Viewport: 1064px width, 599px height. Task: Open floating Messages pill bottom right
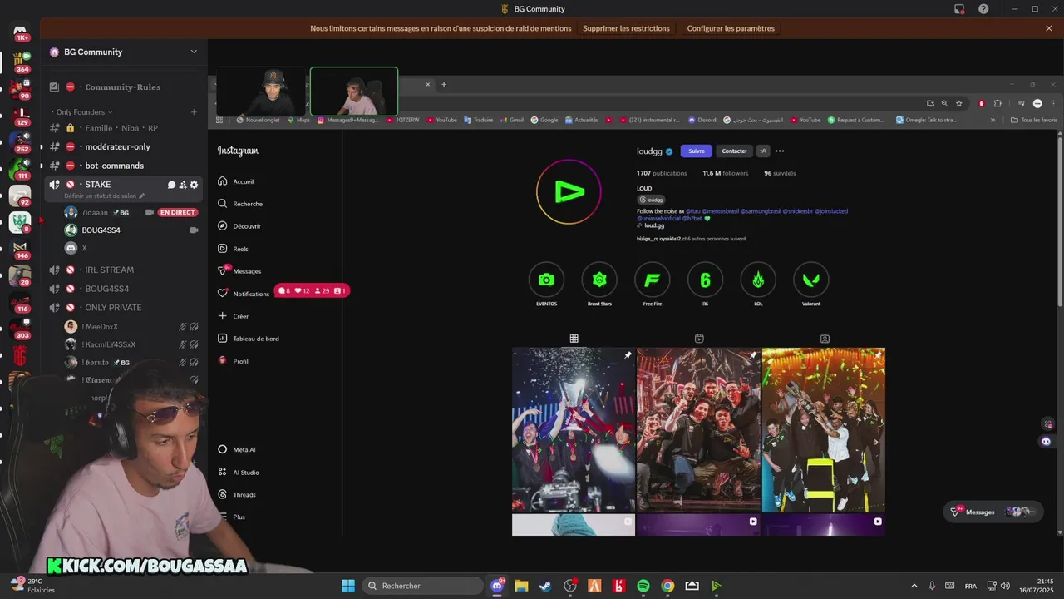995,512
